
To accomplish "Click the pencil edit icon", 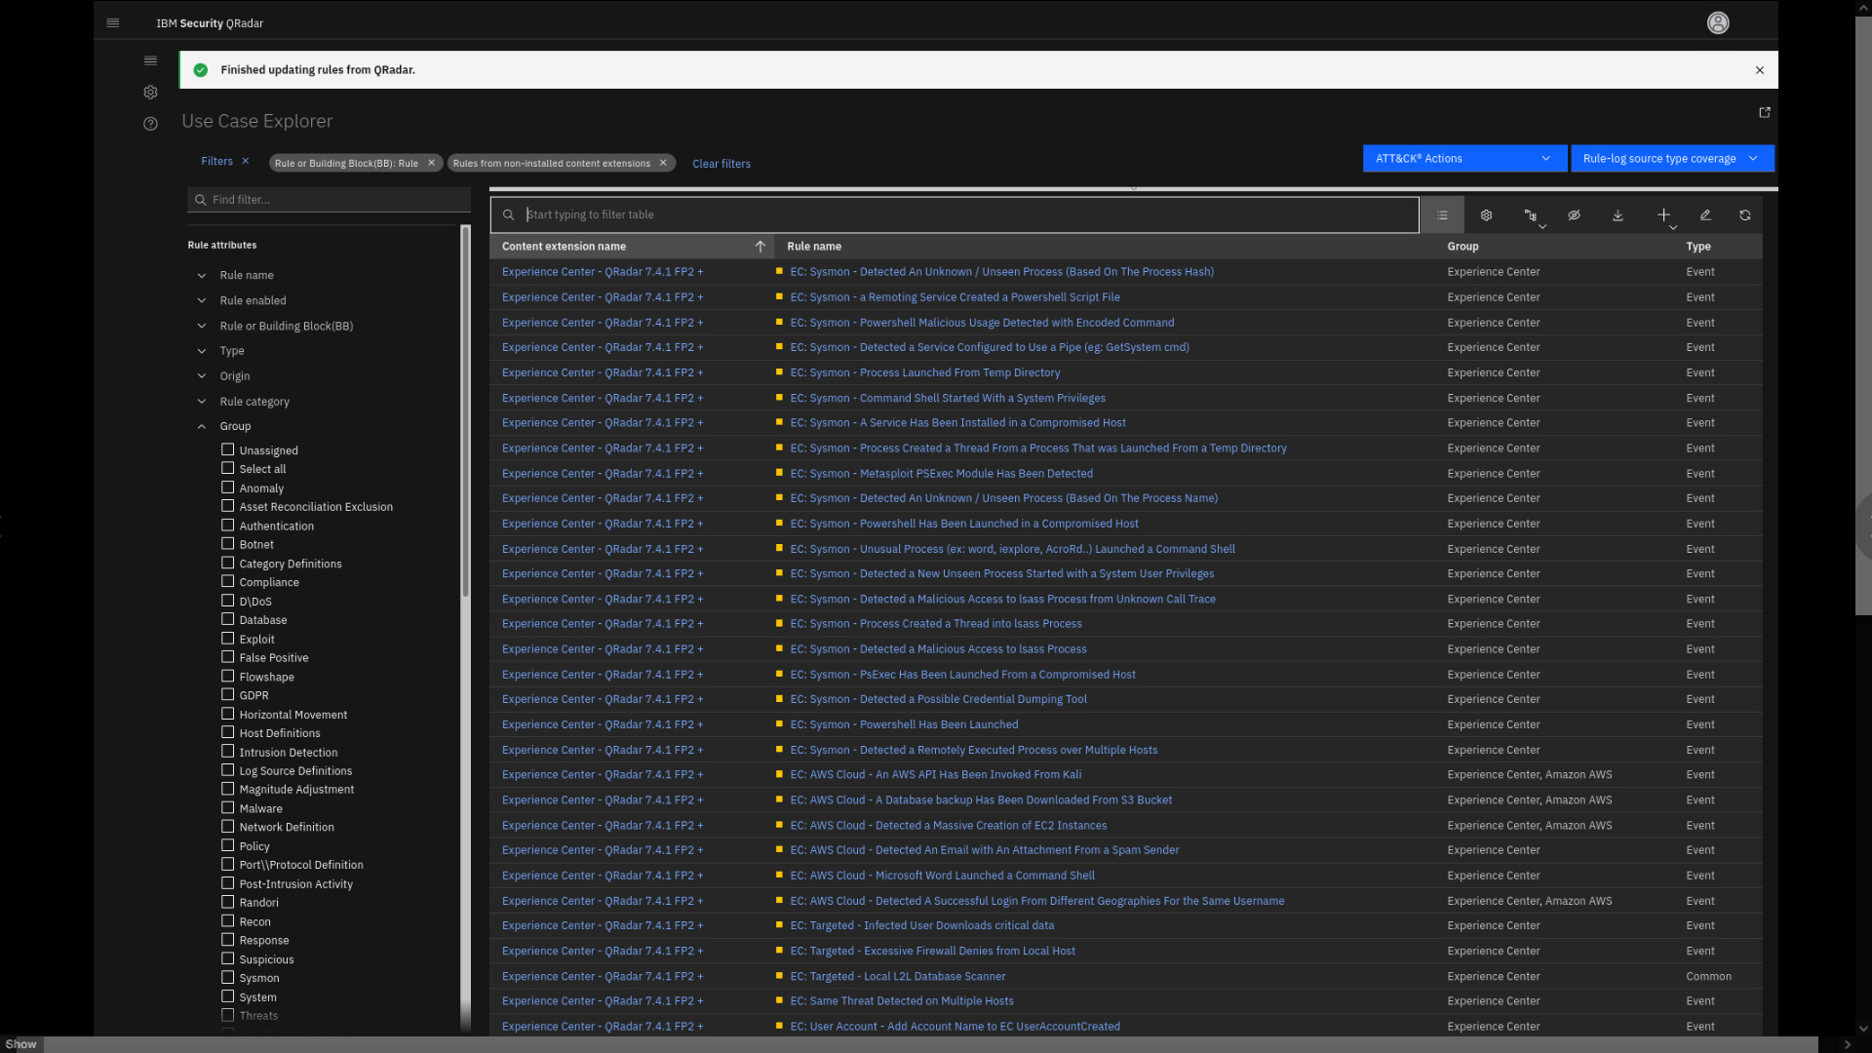I will (1705, 215).
